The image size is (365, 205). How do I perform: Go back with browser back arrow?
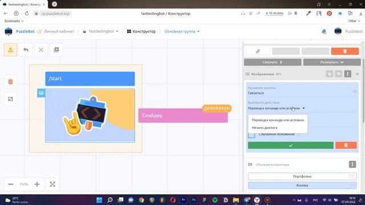coord(6,14)
